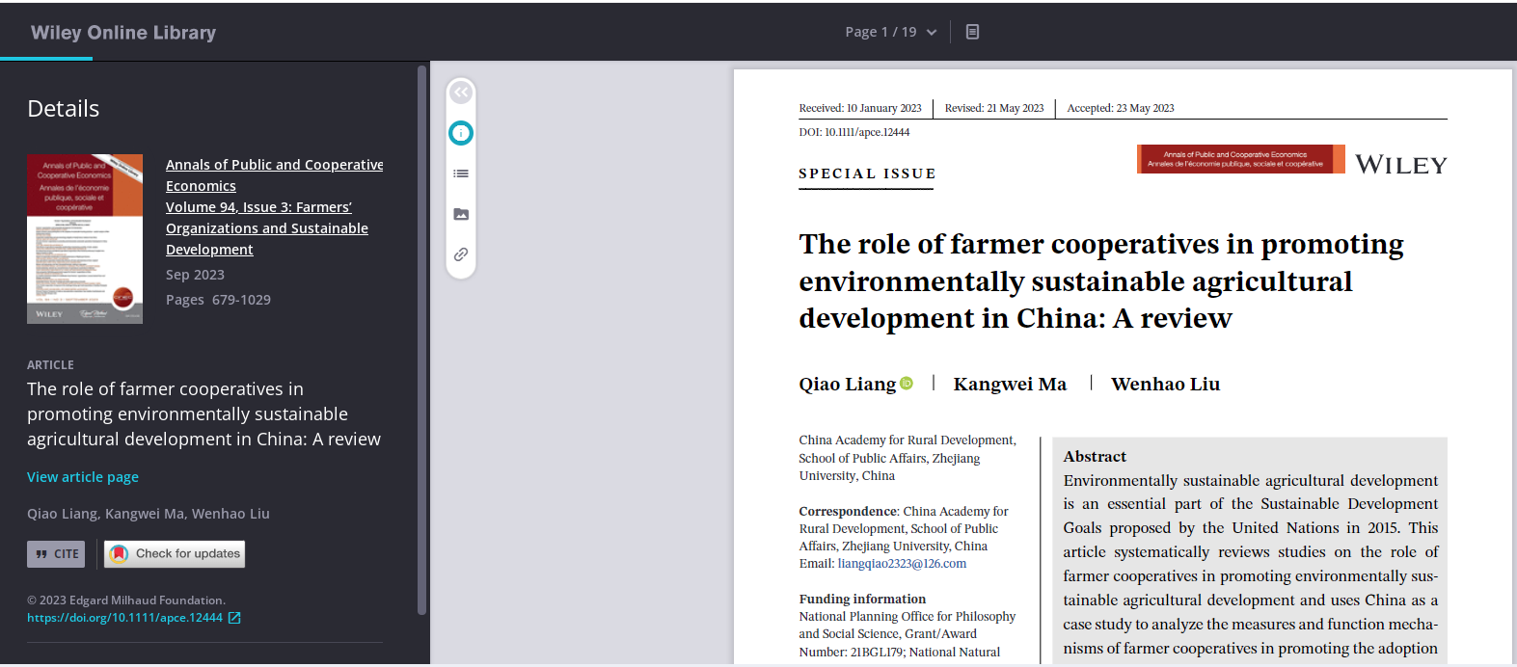Click the ARTICLE label in sidebar
Screen dimensions: 1517x667
click(50, 365)
